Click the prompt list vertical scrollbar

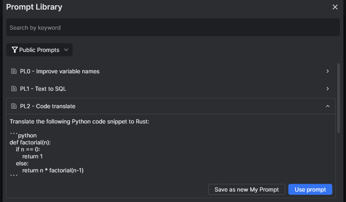339,98
